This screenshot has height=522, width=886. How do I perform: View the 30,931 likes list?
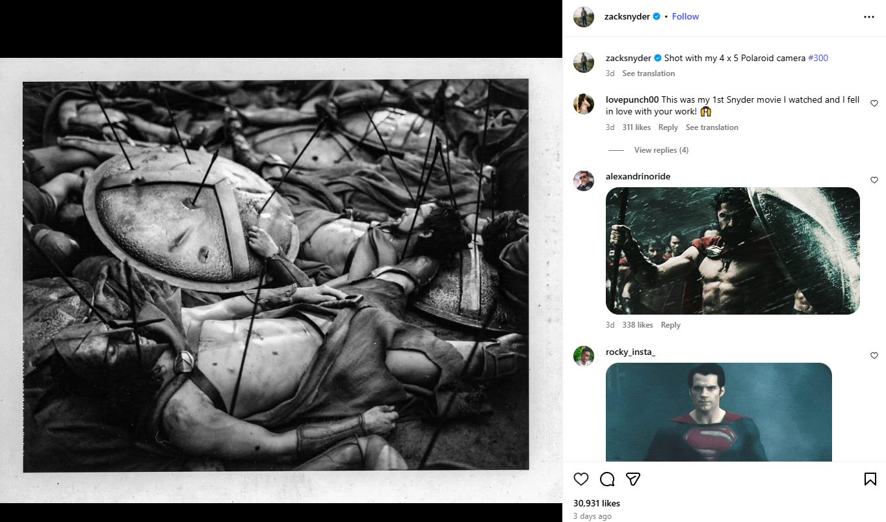(597, 503)
